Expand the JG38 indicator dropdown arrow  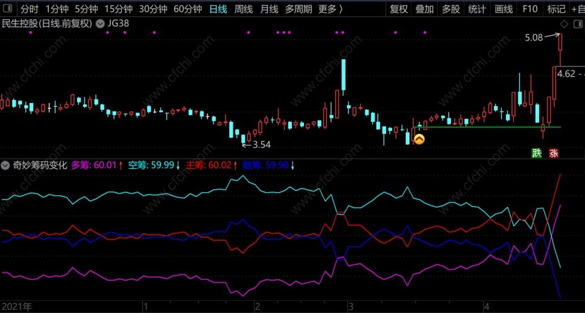tap(100, 24)
